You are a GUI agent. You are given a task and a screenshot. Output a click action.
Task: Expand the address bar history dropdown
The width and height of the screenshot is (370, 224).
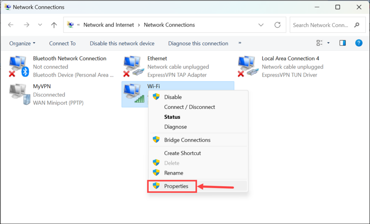click(261, 25)
